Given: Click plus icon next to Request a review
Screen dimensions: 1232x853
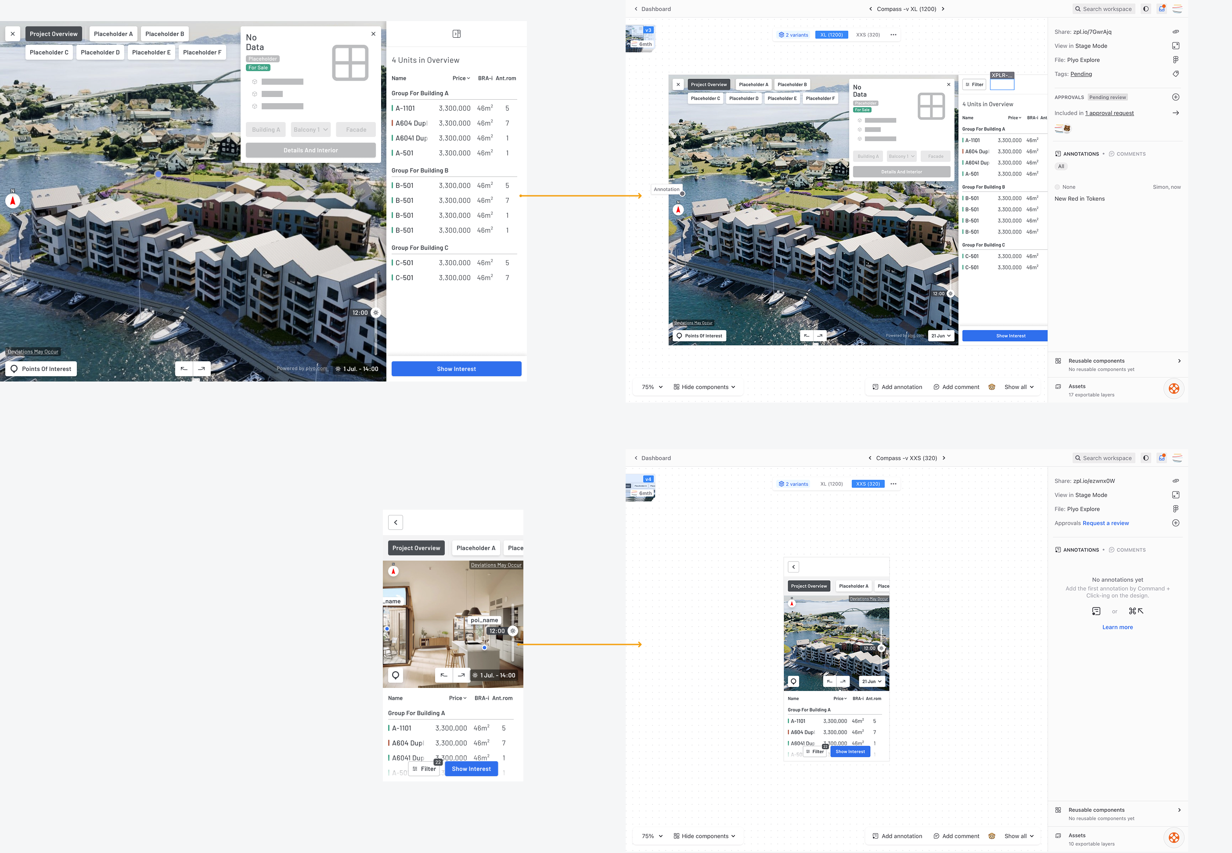Looking at the screenshot, I should point(1175,523).
